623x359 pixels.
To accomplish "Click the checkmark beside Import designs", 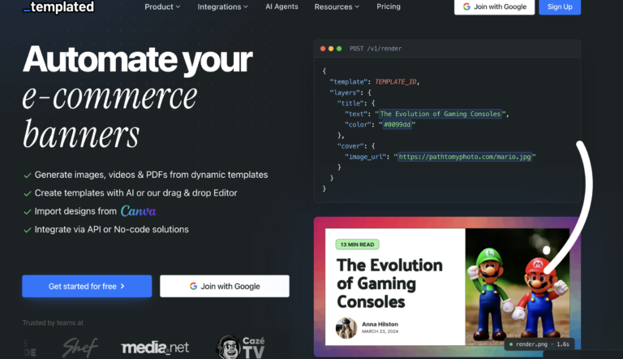I will coord(28,212).
